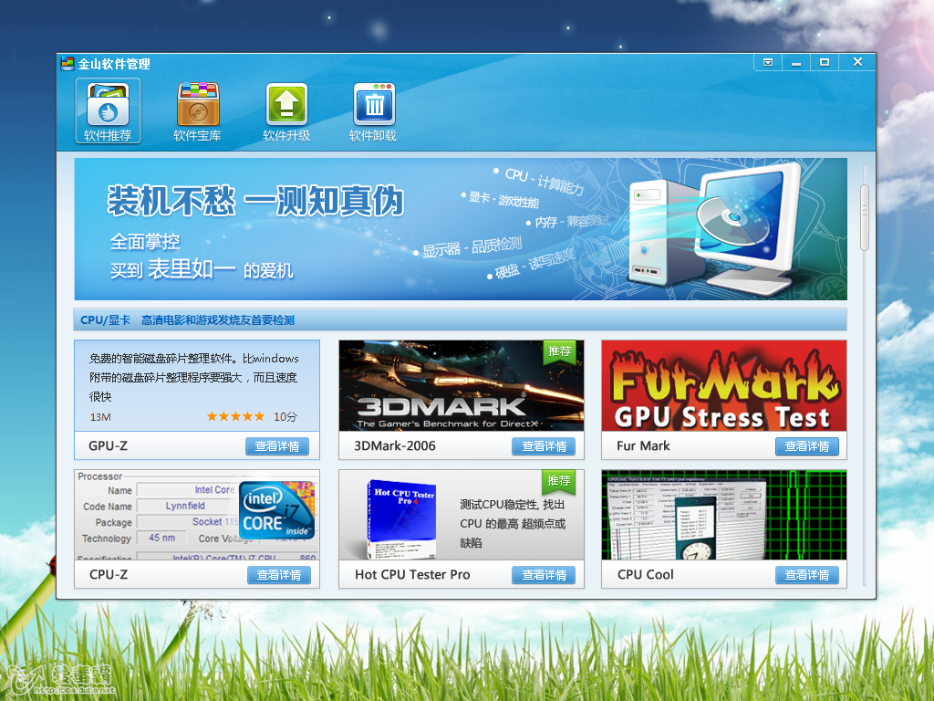Click the computer illustration in banner
Screen dimensions: 934x701
(713, 229)
